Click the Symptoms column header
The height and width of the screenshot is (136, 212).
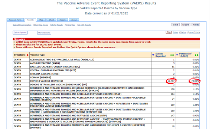point(20,55)
